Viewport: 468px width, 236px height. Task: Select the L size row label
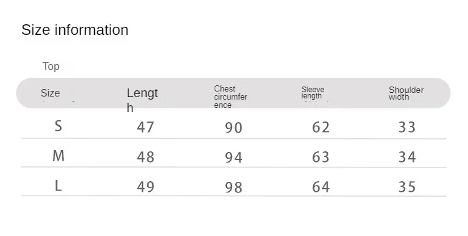click(x=58, y=186)
